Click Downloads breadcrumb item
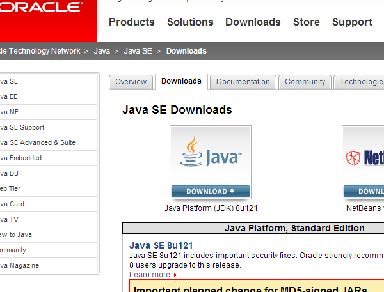 [x=186, y=51]
